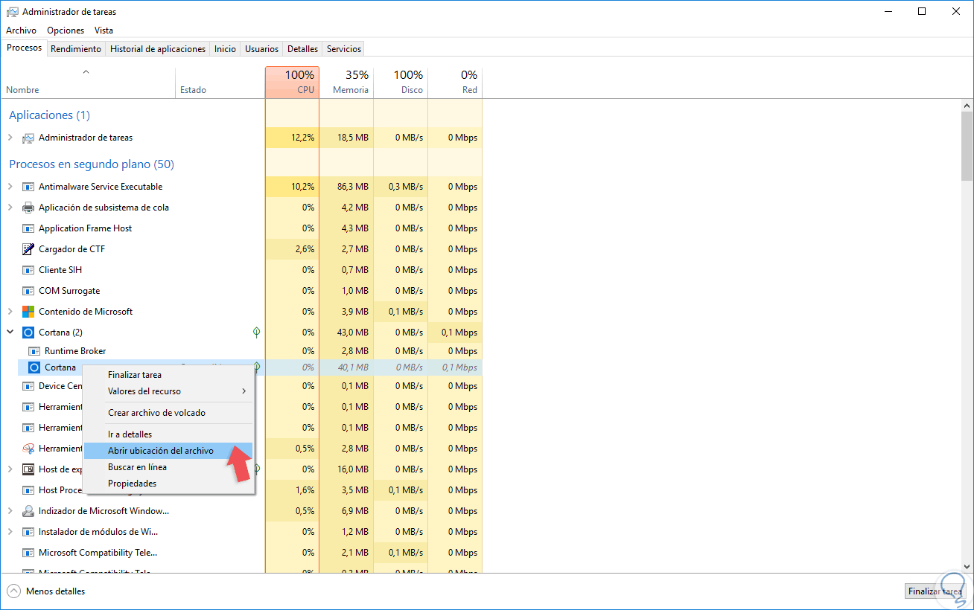
Task: Select the Contenido de Microsoft colored logo icon
Action: (x=28, y=312)
